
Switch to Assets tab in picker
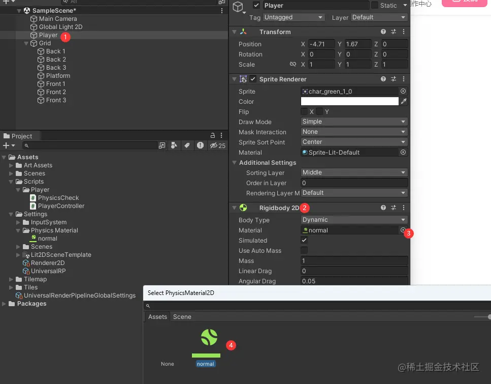[x=157, y=317]
